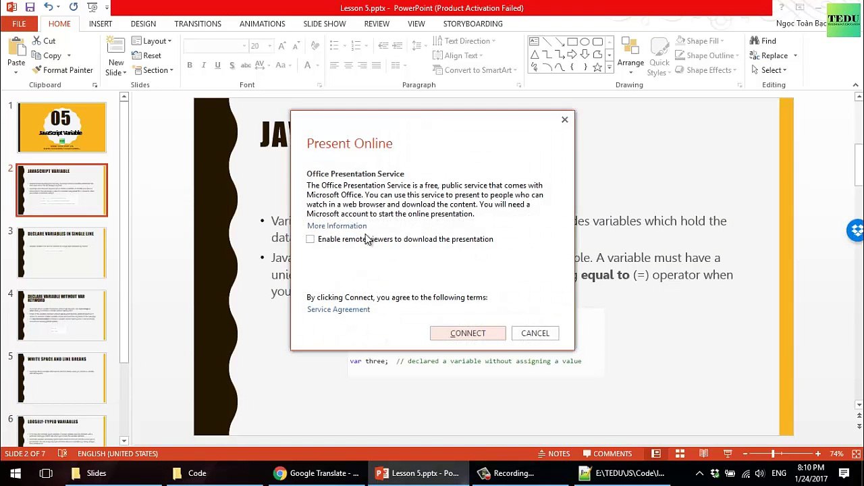
Task: Collapse the ribbon
Action: (856, 85)
